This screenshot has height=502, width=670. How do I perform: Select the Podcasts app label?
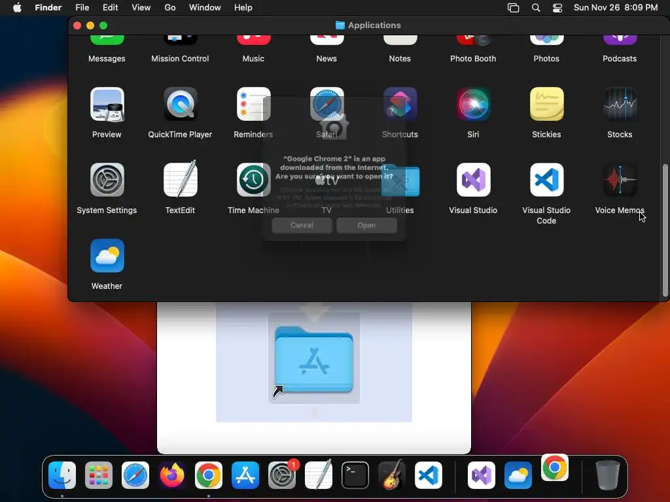[620, 58]
